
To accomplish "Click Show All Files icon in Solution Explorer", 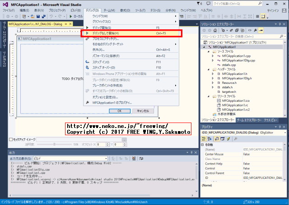I will pyautogui.click(x=242, y=30).
